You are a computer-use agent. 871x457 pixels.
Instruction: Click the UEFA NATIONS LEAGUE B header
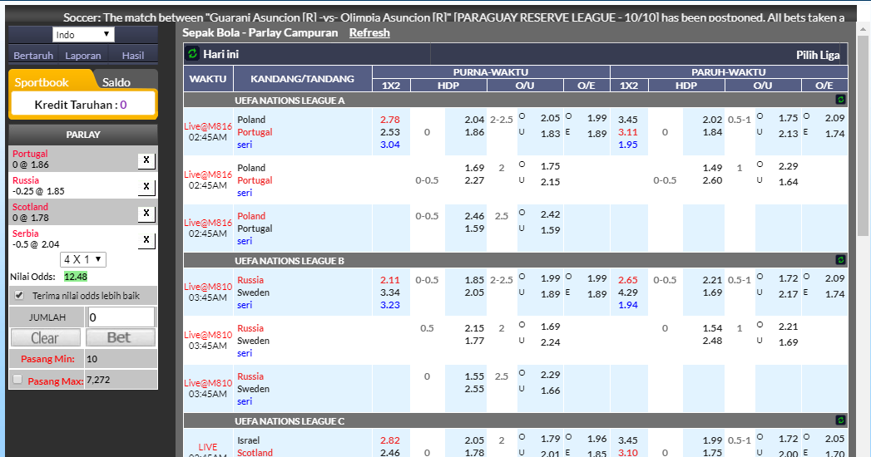pos(290,261)
